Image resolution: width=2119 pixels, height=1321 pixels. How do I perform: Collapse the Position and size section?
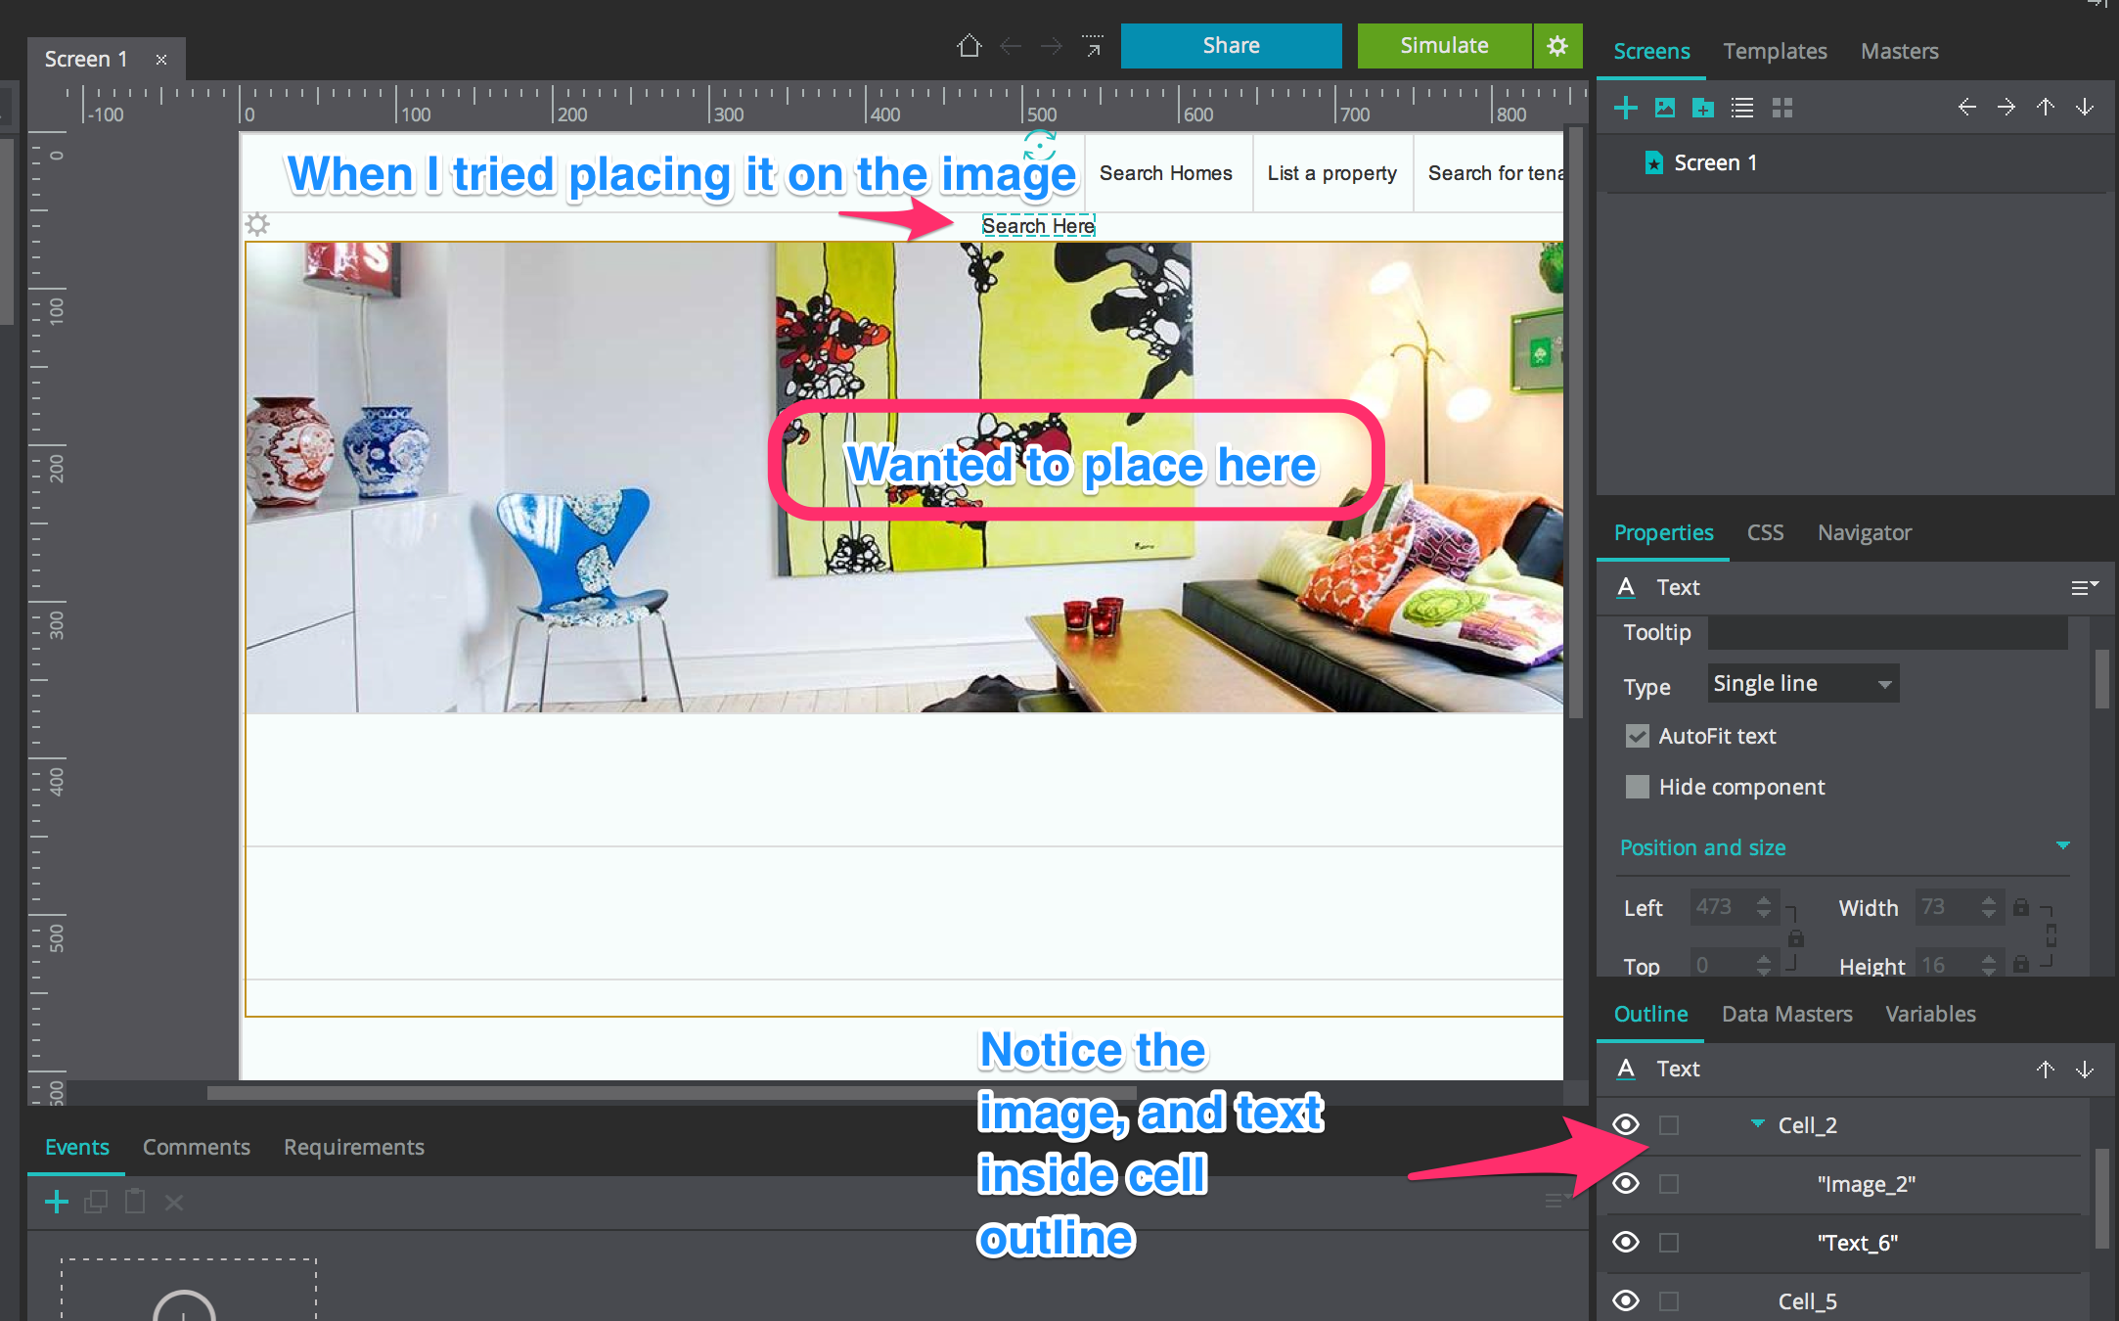(x=2062, y=845)
